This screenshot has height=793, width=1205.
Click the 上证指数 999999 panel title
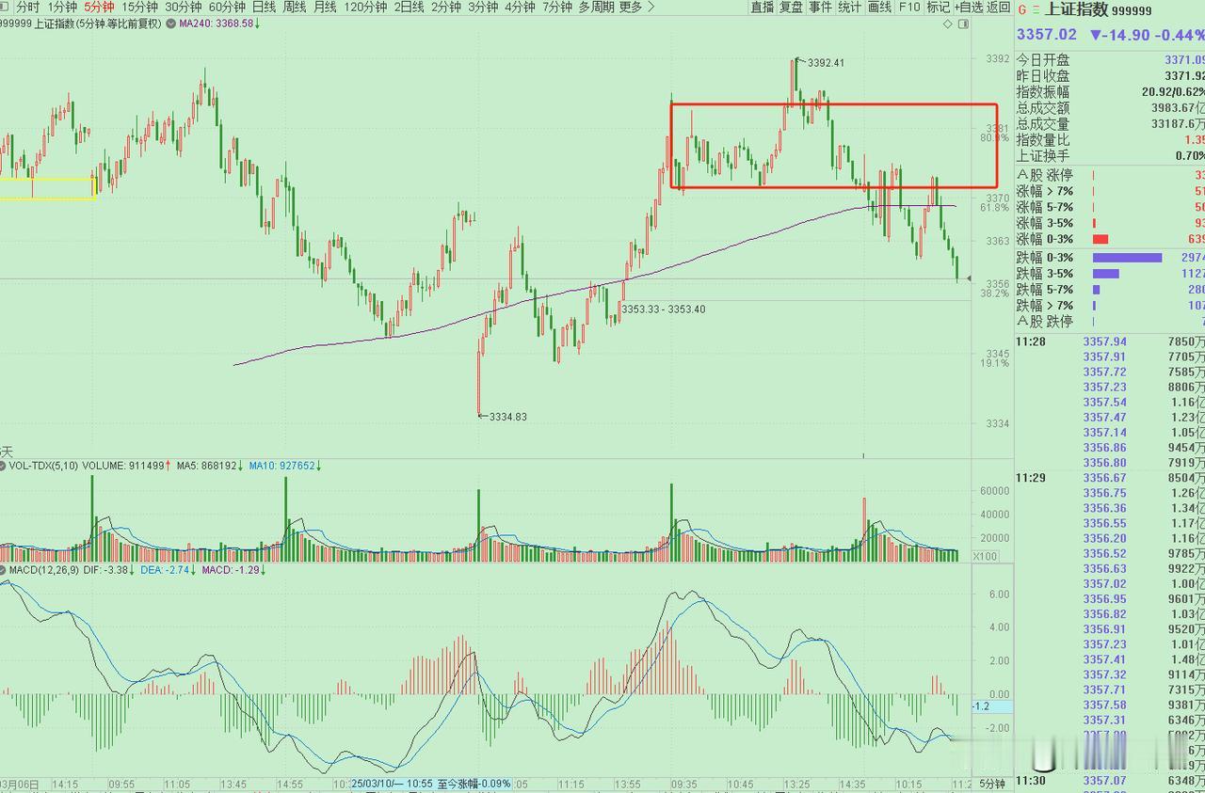[1098, 9]
